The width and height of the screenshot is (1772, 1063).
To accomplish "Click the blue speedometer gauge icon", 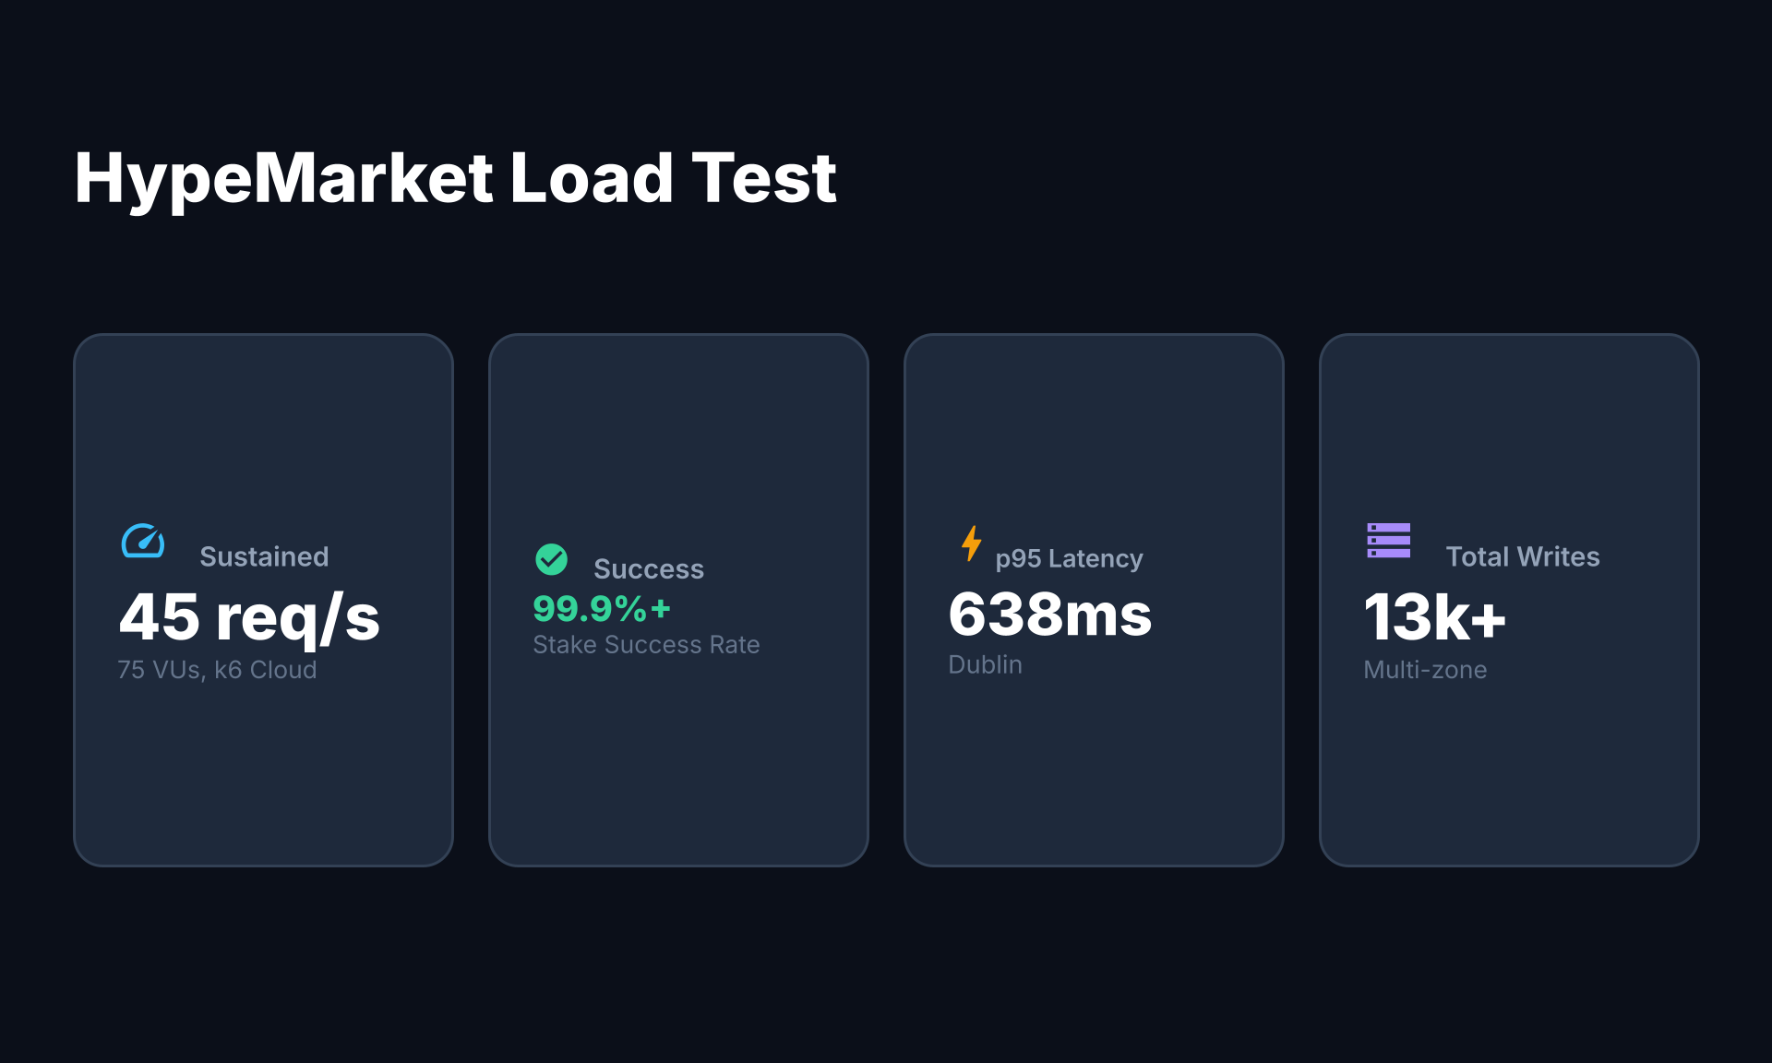I will point(143,541).
